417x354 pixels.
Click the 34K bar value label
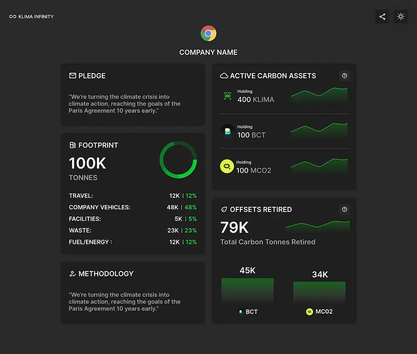point(320,274)
